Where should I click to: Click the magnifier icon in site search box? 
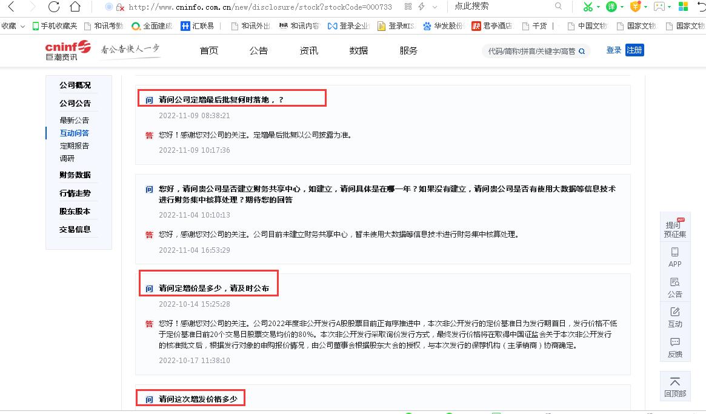[581, 51]
